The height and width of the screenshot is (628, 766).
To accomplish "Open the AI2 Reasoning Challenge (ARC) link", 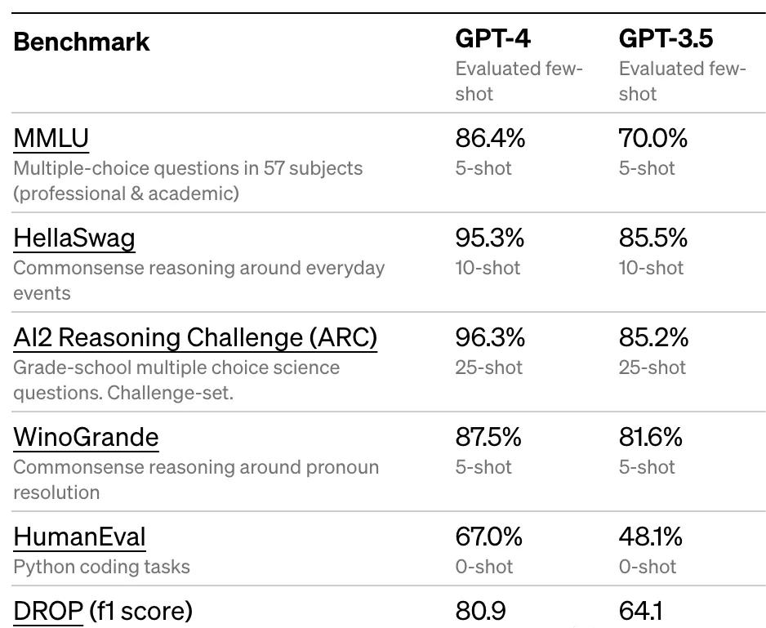I will pyautogui.click(x=195, y=338).
